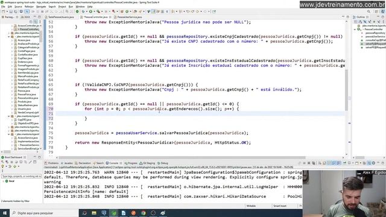Image resolution: width=386 pixels, height=217 pixels.
Task: Expand the local node in Boot Dashboard
Action: click(3, 181)
